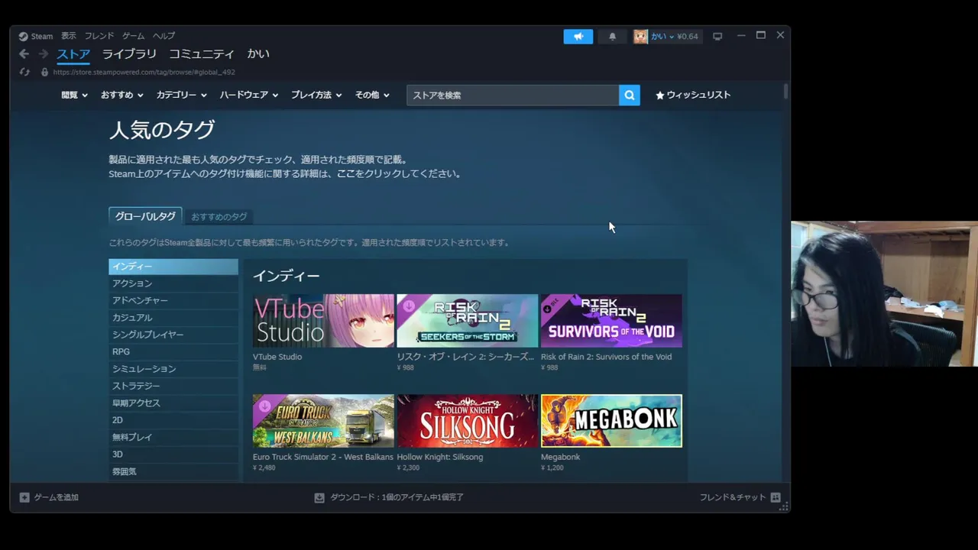Reload the page with the refresh icon
978x550 pixels.
point(24,72)
